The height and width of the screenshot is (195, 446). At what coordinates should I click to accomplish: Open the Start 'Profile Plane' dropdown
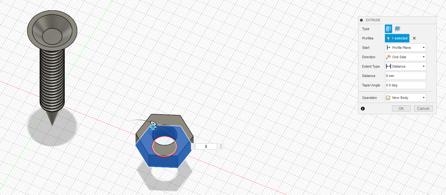[405, 48]
